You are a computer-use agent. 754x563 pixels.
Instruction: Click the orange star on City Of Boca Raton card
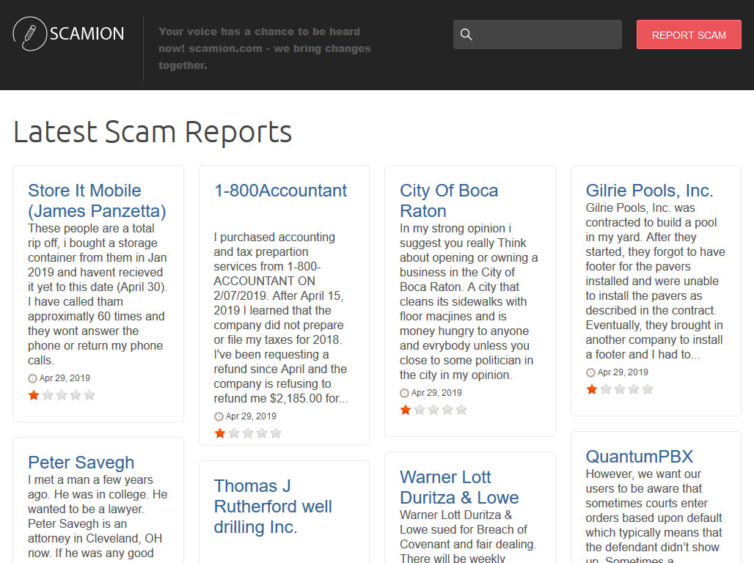406,410
